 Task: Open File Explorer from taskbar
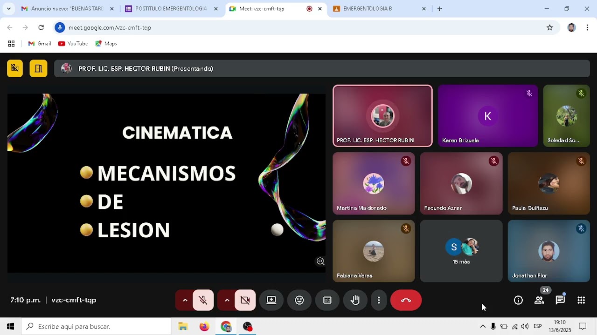(x=183, y=327)
